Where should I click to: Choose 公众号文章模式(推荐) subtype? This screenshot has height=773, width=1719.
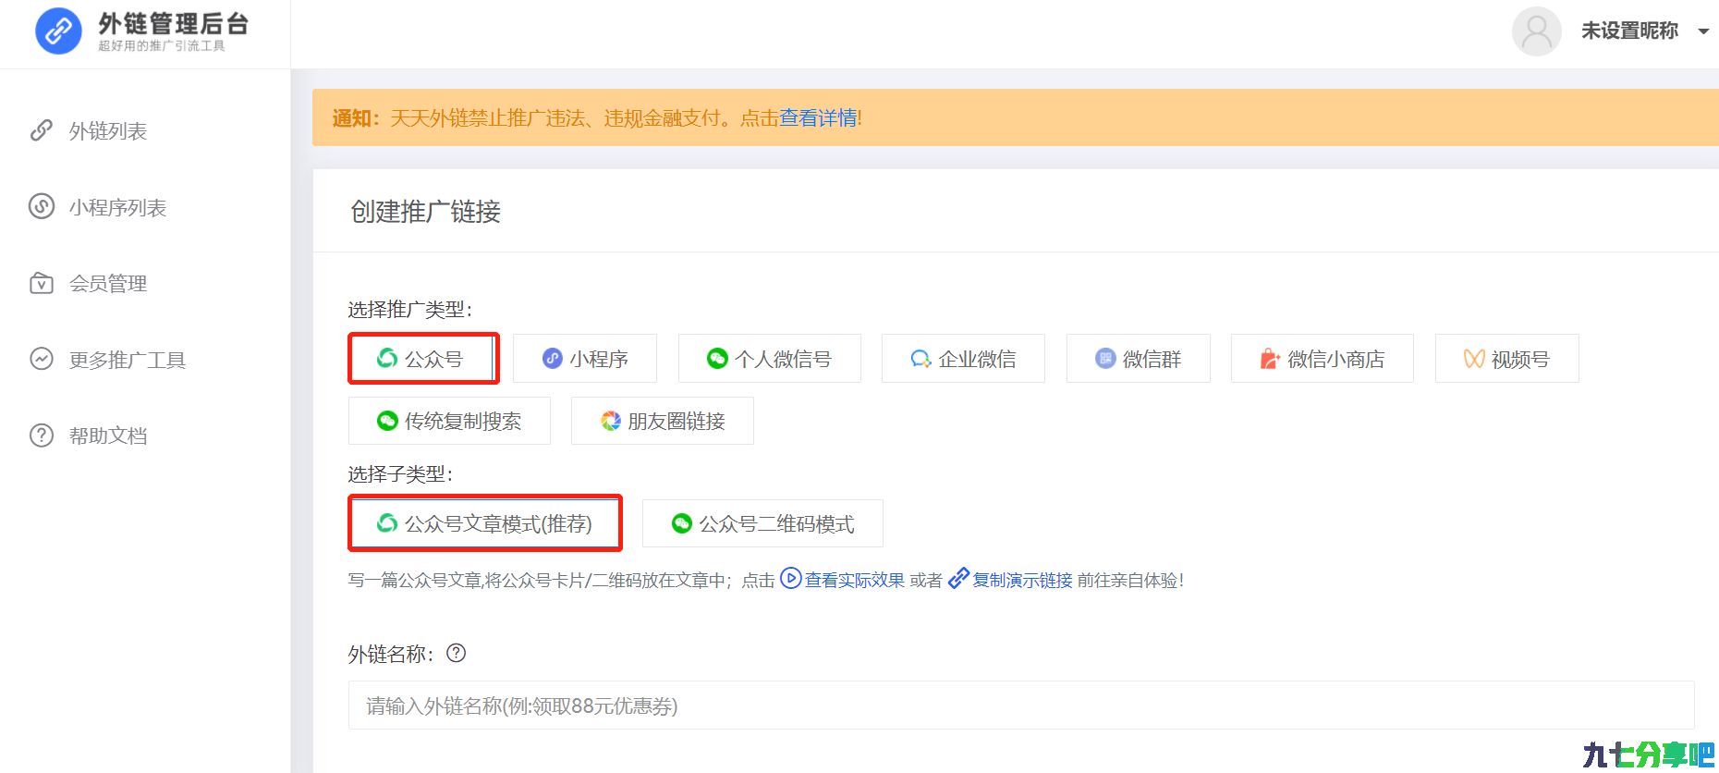485,523
